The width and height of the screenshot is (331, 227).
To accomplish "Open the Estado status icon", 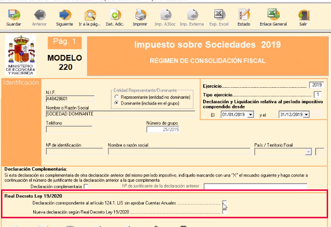I will [244, 15].
